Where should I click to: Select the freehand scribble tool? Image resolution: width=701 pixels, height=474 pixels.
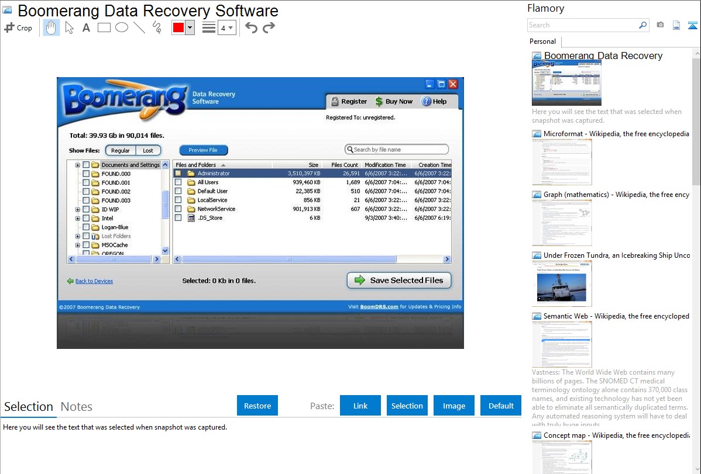tap(157, 27)
